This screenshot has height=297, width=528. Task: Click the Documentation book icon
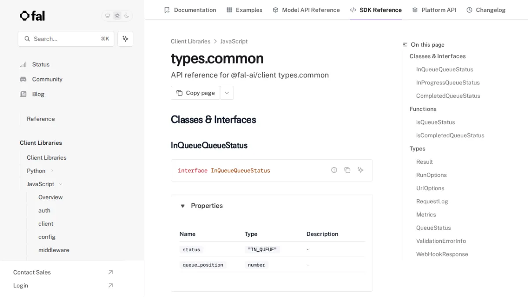(167, 10)
